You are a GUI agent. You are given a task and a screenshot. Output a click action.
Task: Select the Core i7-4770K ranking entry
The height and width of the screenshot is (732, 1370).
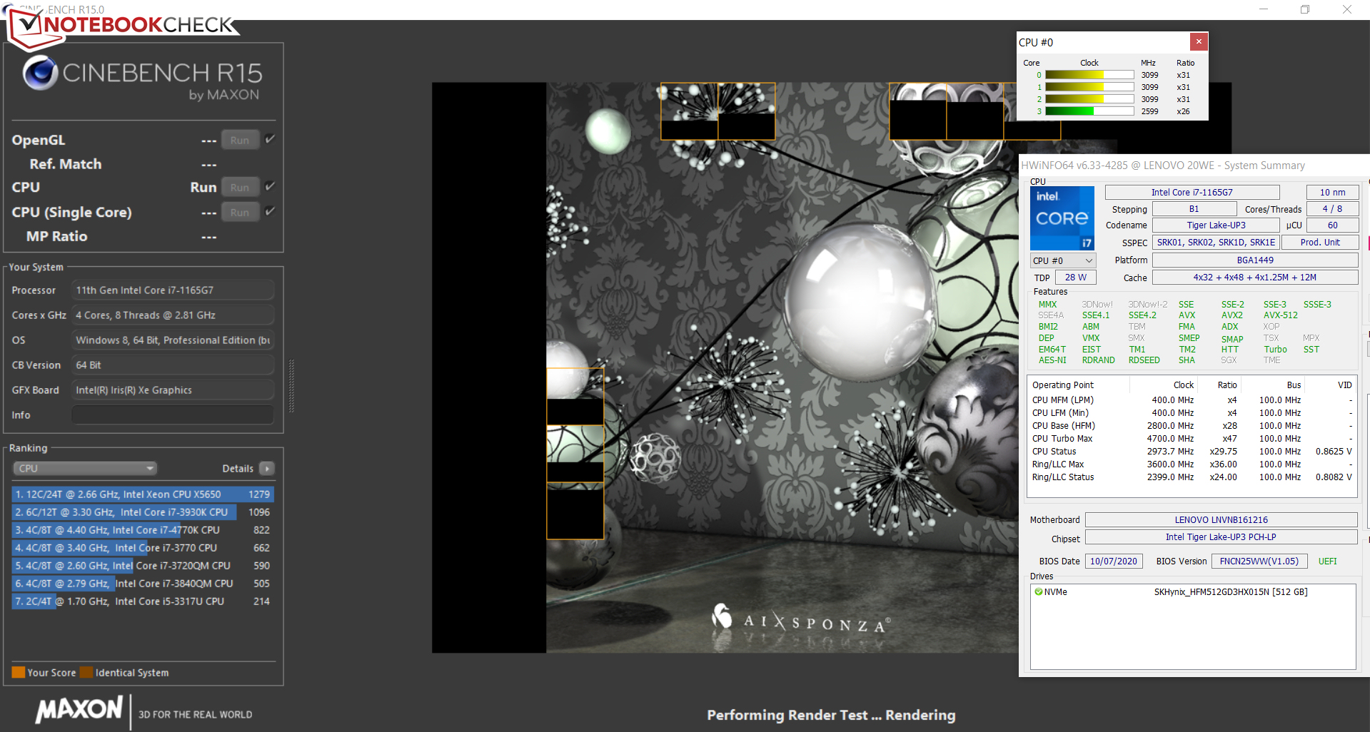tap(143, 530)
